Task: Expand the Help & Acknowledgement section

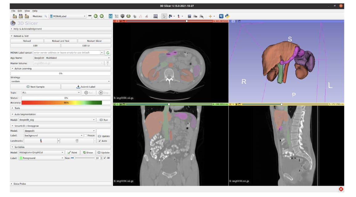Action: click(61, 29)
